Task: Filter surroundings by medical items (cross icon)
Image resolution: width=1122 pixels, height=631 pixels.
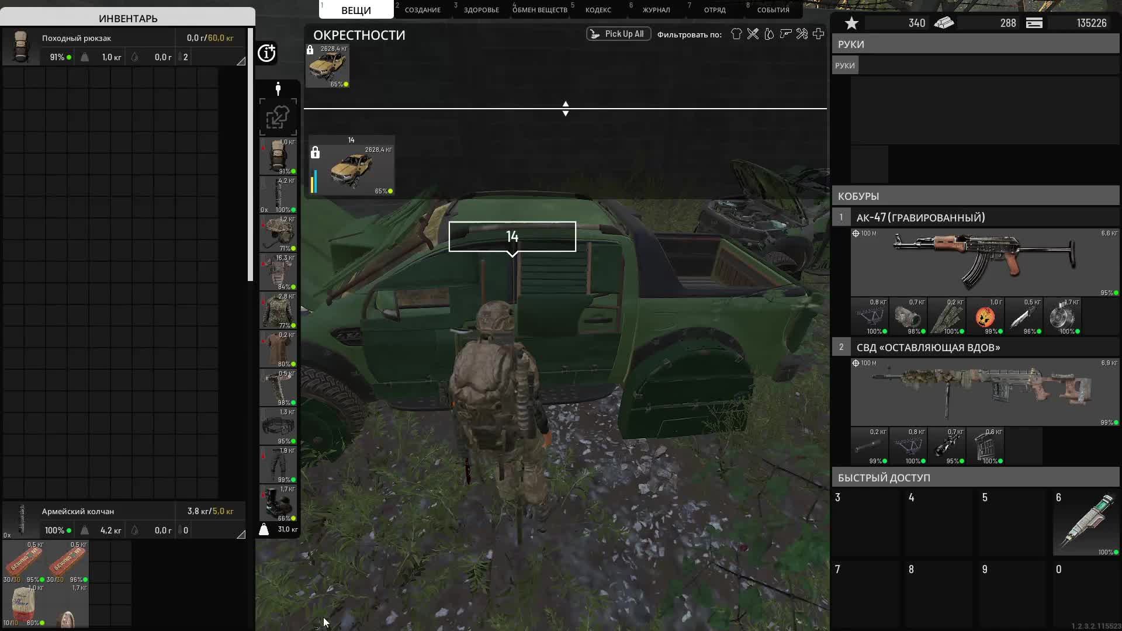Action: click(818, 34)
